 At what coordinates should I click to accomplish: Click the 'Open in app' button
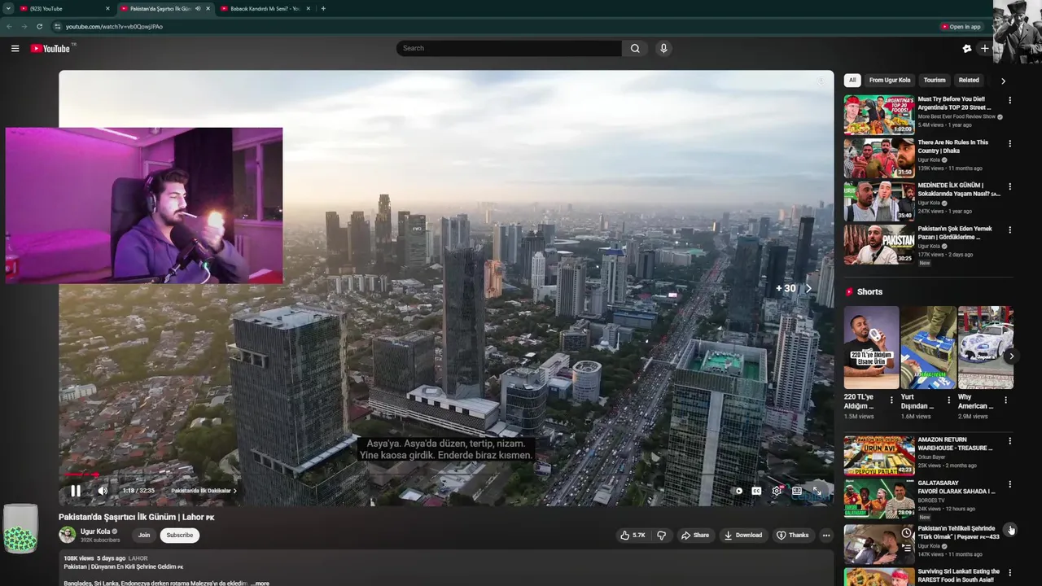(961, 26)
